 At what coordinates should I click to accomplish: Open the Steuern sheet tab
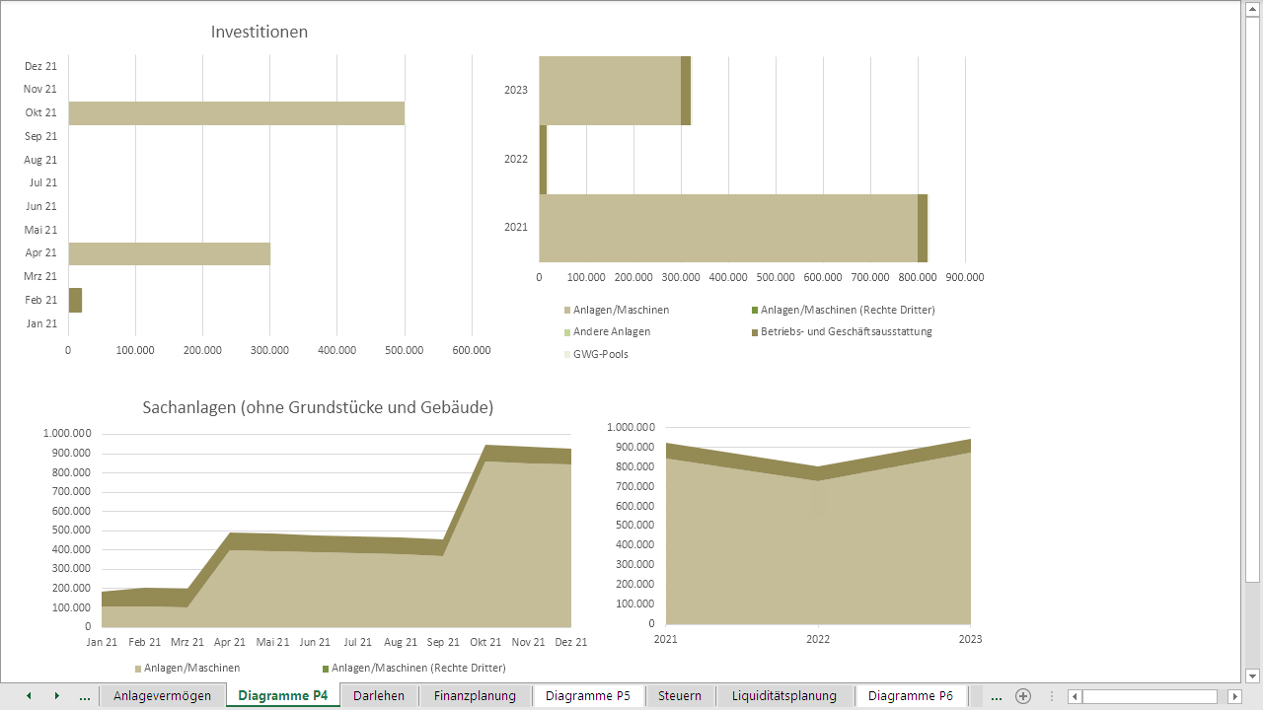[680, 696]
